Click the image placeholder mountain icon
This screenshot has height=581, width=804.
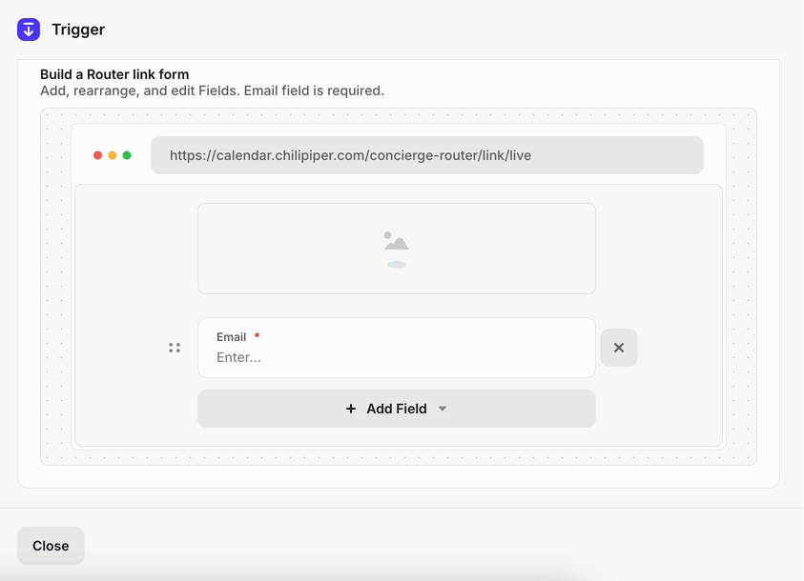[x=397, y=250]
